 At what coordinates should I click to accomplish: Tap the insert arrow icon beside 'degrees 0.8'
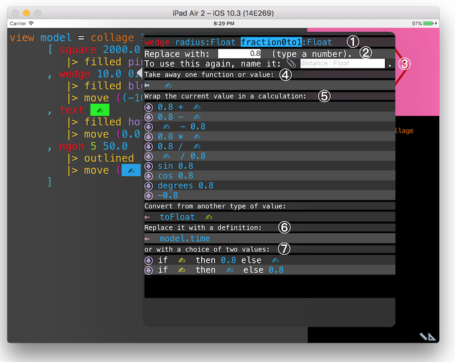pyautogui.click(x=148, y=185)
